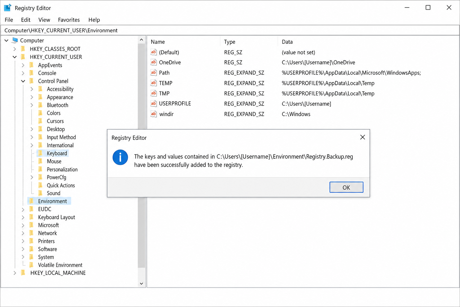Click the Console folder icon
Viewport: 460px width, 307px height.
(31, 73)
